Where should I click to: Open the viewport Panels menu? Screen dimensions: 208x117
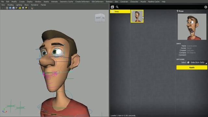click(x=43, y=5)
